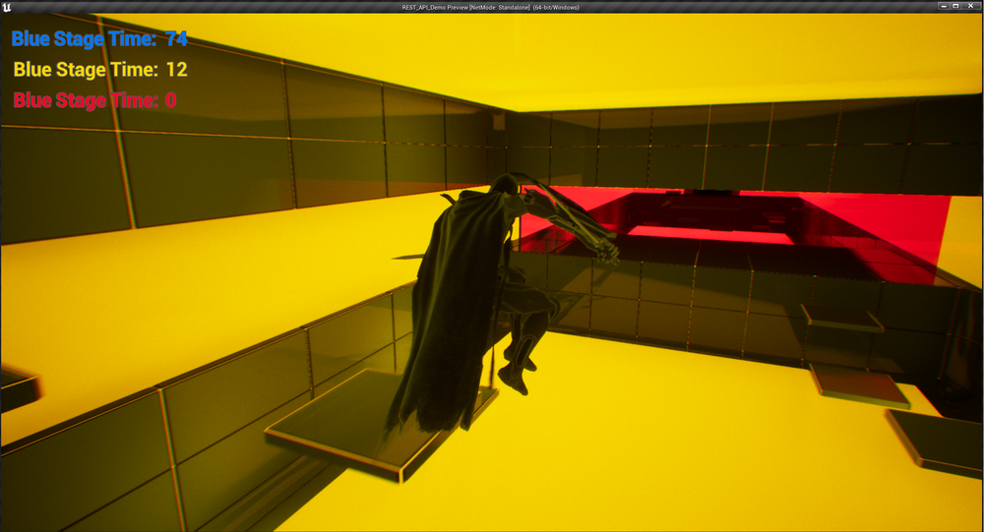Click the blue-colored Blue Stage Time label
Screen dimensions: 984x532
[84, 39]
